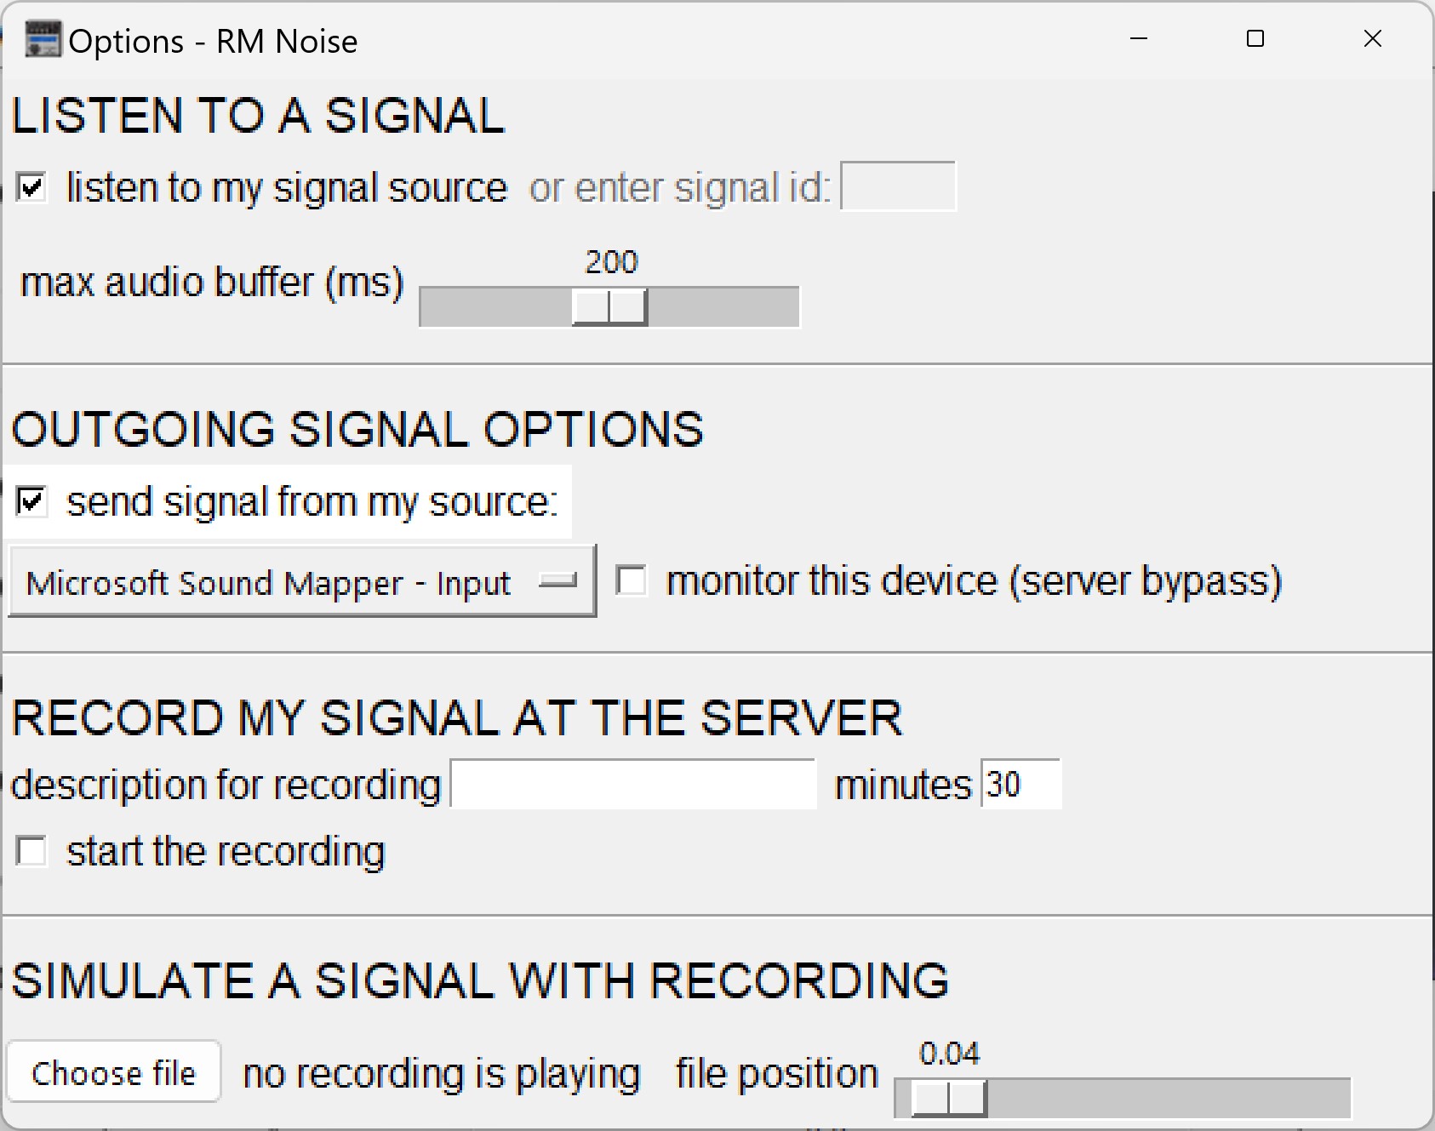Screen dimensions: 1435x1131
Task: Minimize the Options window
Action: pos(1138,38)
